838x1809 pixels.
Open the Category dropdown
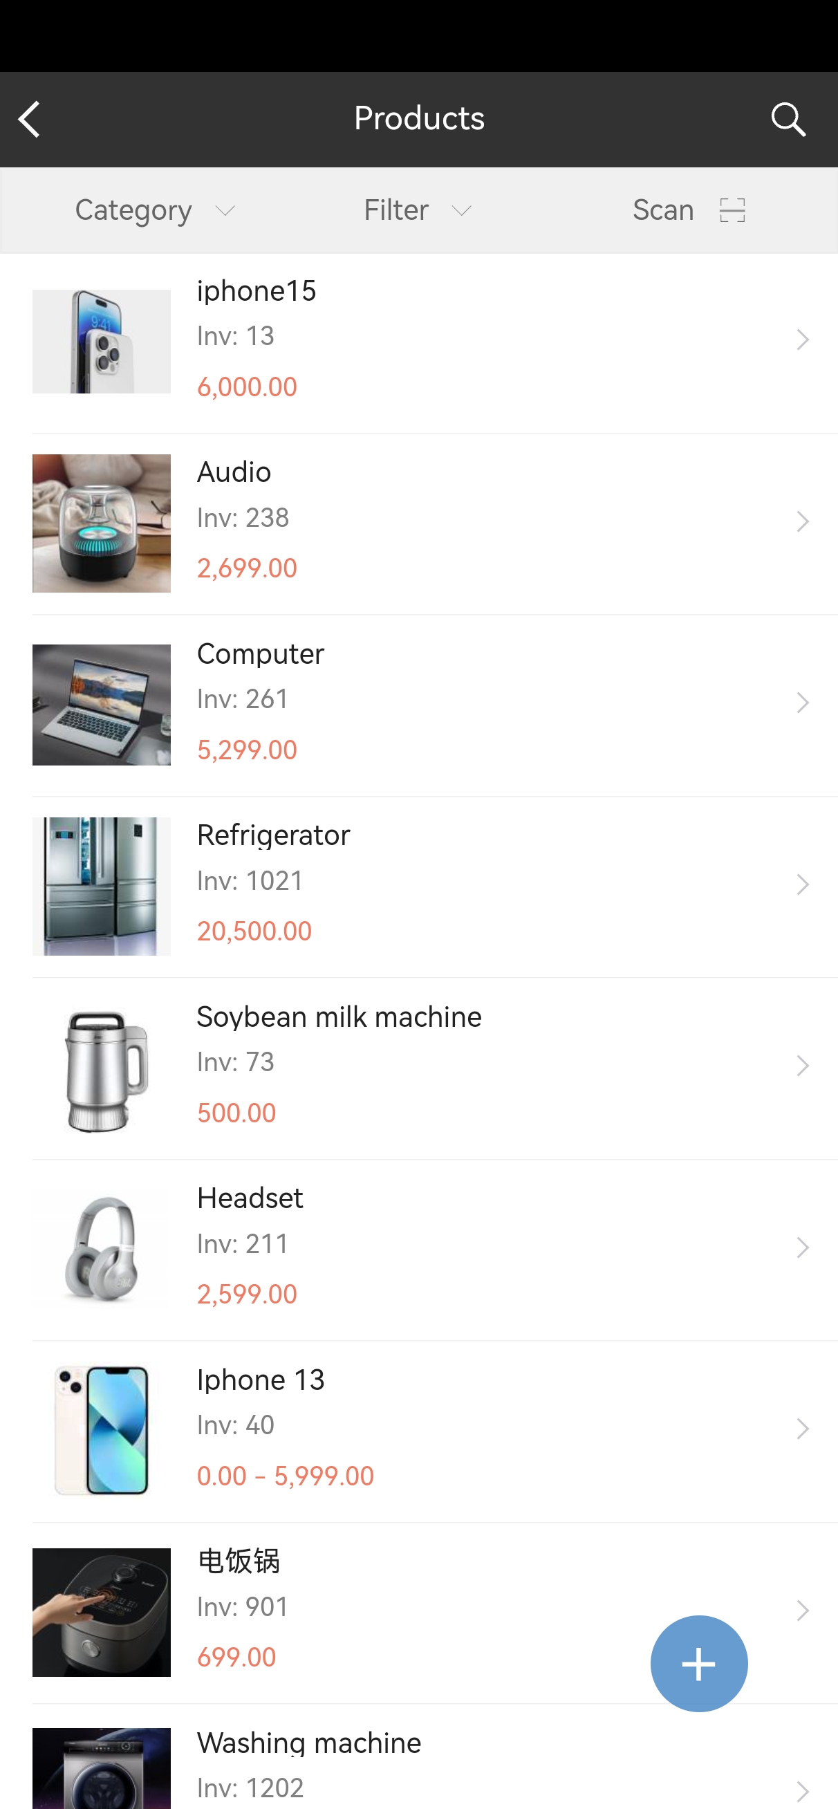(155, 210)
